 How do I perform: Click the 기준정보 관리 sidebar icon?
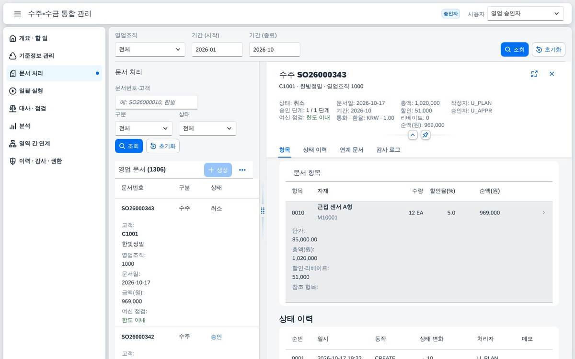coord(13,56)
